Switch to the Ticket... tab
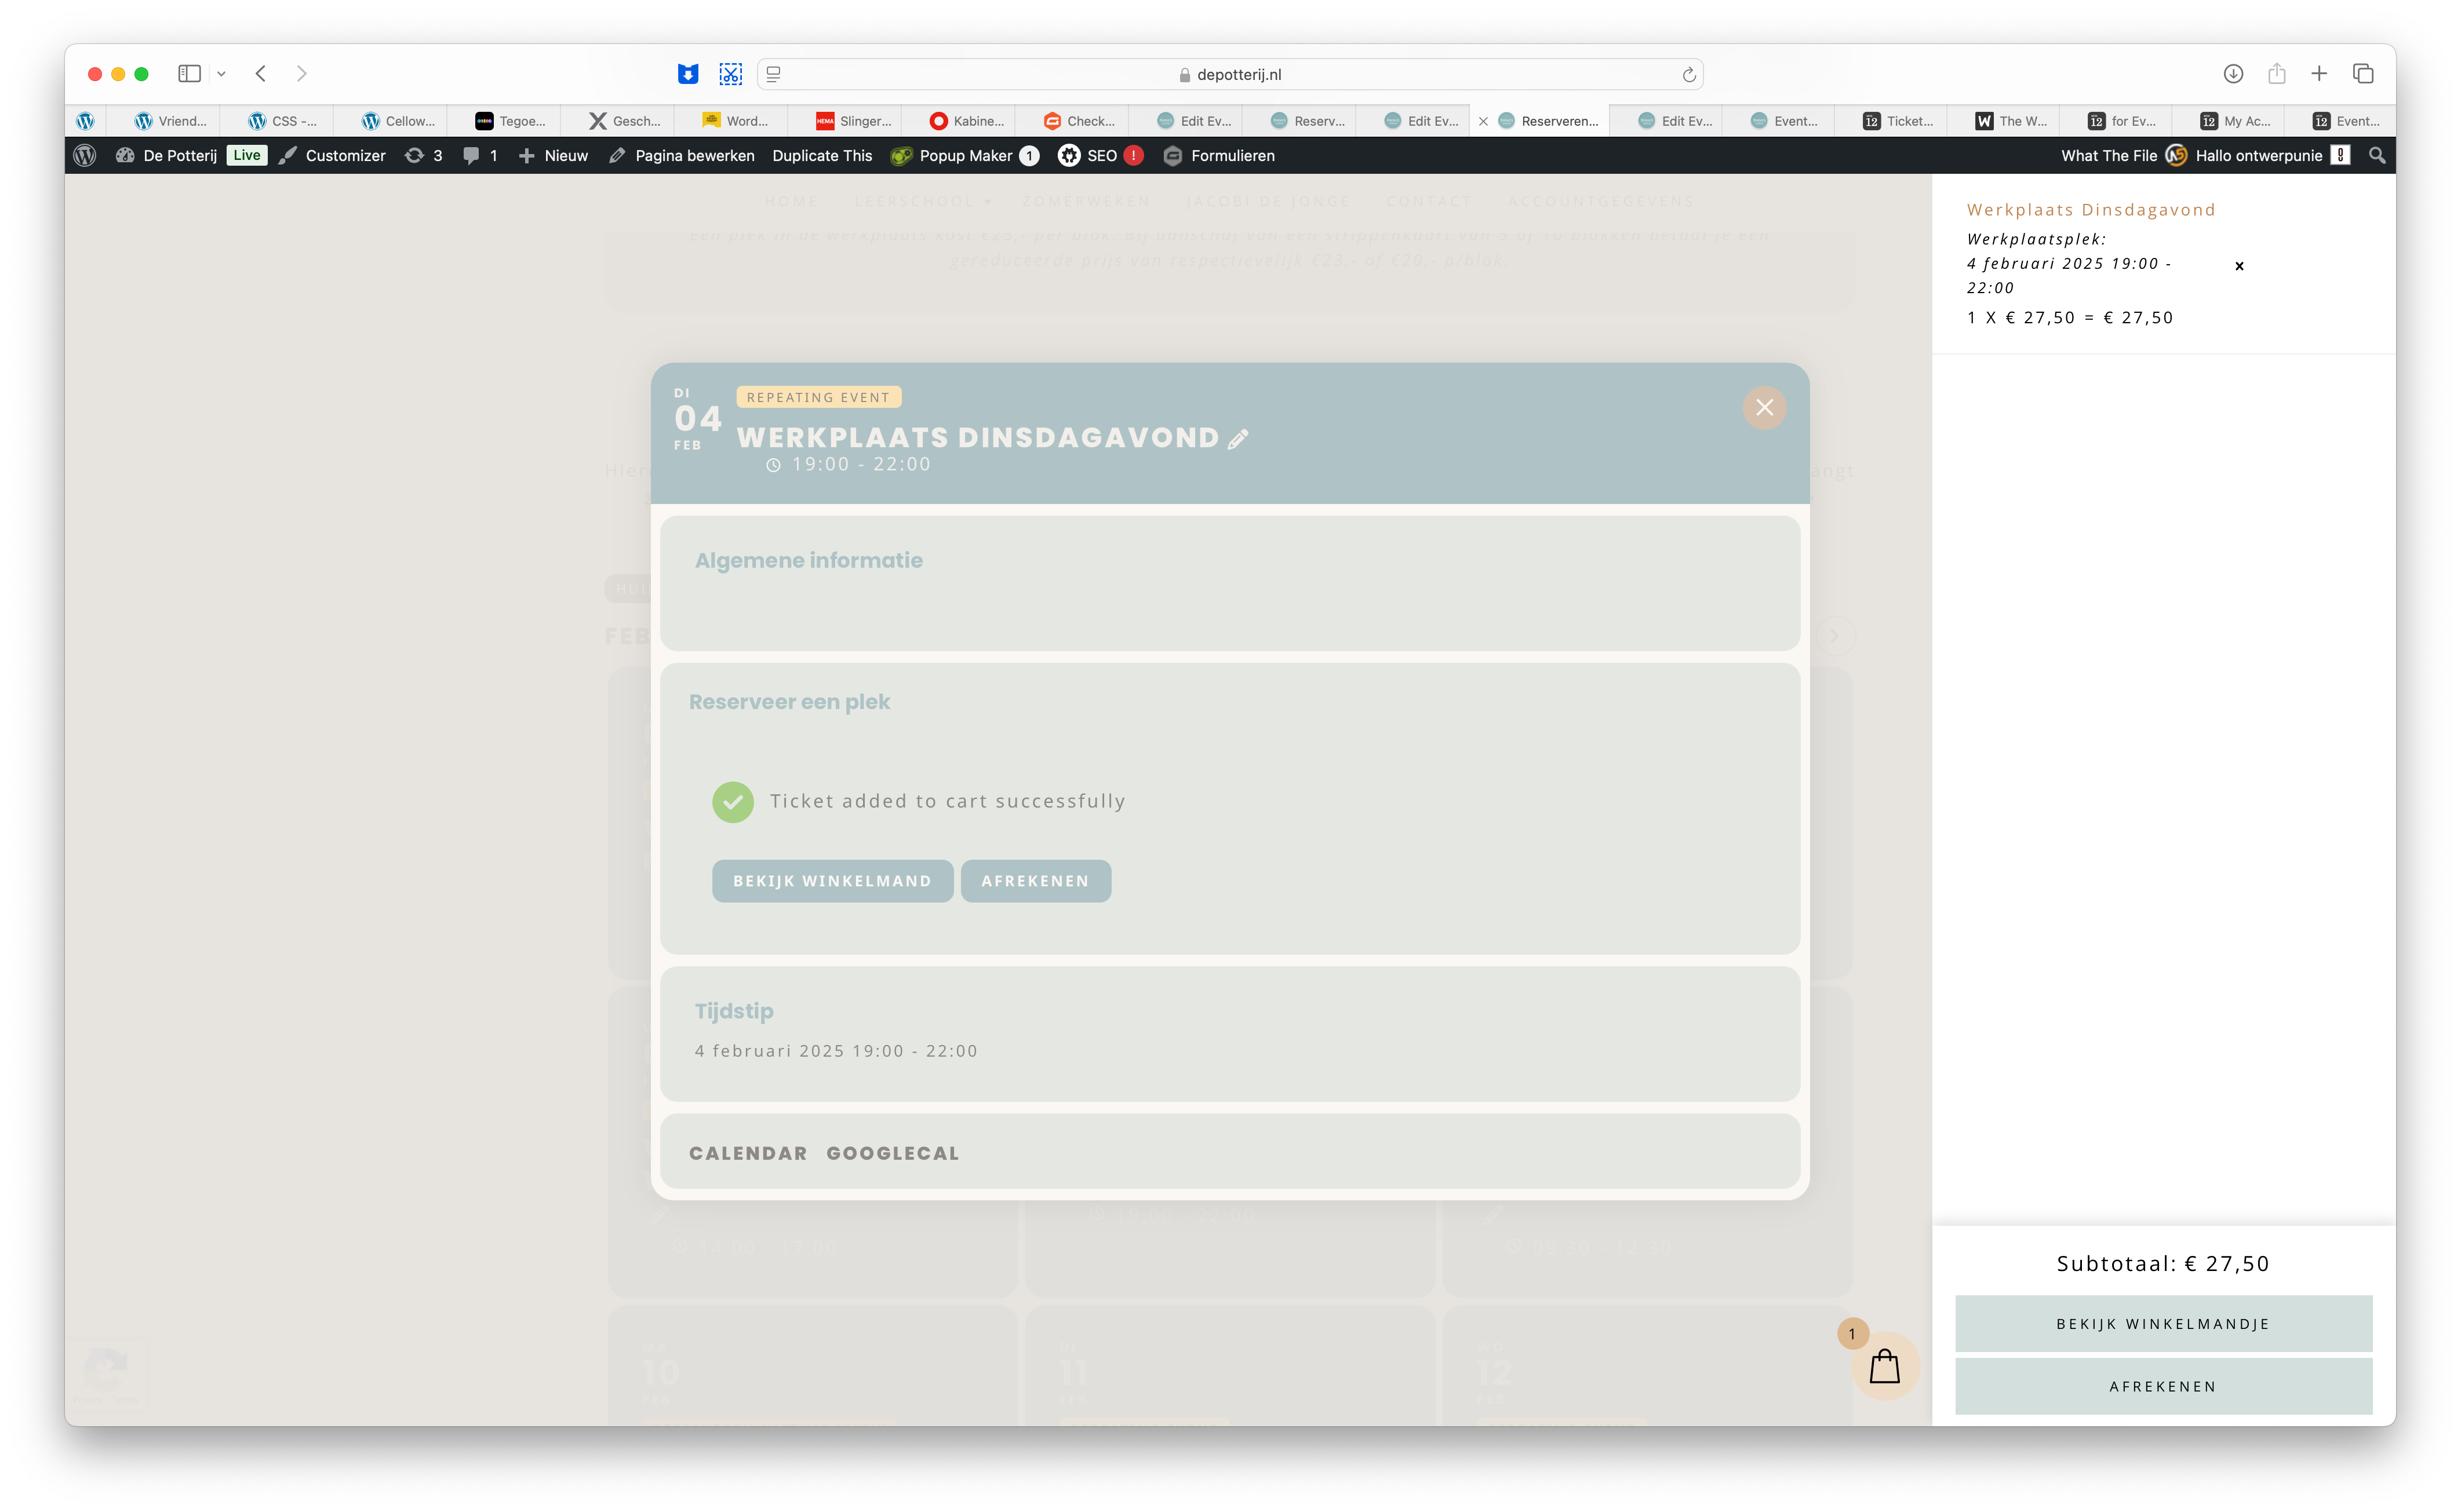Image resolution: width=2461 pixels, height=1512 pixels. (x=1897, y=121)
